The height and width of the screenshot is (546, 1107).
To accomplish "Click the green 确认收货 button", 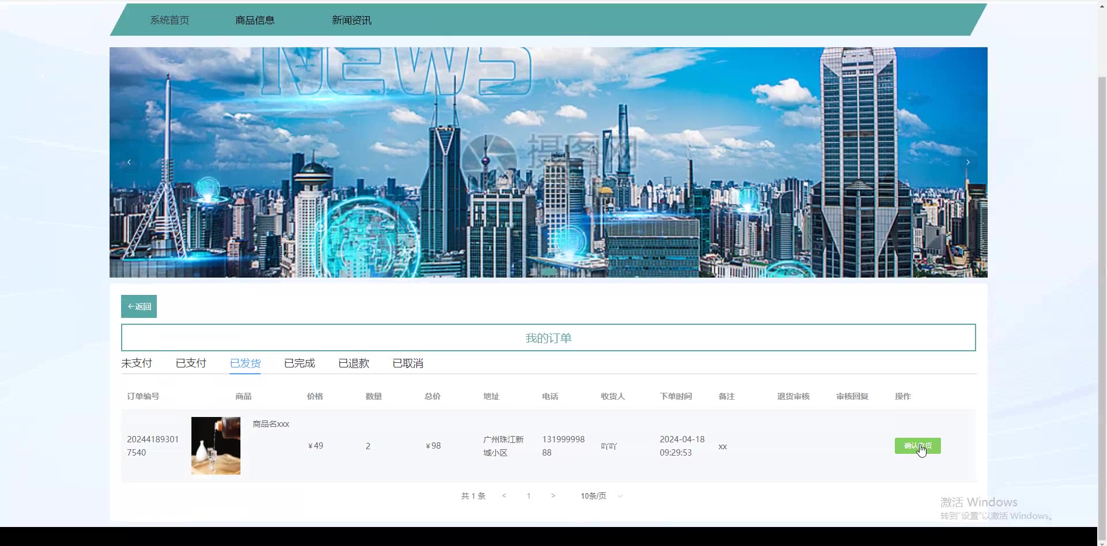I will tap(917, 446).
